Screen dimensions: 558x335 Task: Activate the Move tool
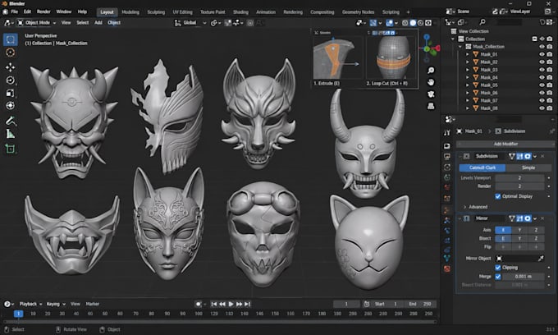[11, 67]
